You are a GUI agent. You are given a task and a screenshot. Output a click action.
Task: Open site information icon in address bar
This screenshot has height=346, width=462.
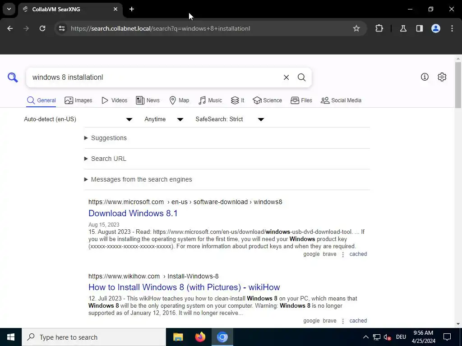click(x=62, y=28)
